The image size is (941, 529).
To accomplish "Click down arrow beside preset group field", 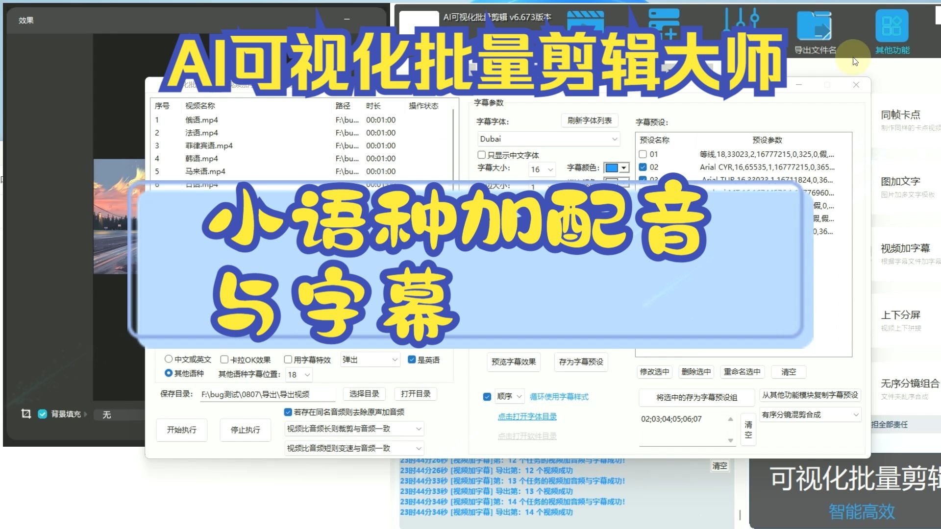I will pos(730,440).
